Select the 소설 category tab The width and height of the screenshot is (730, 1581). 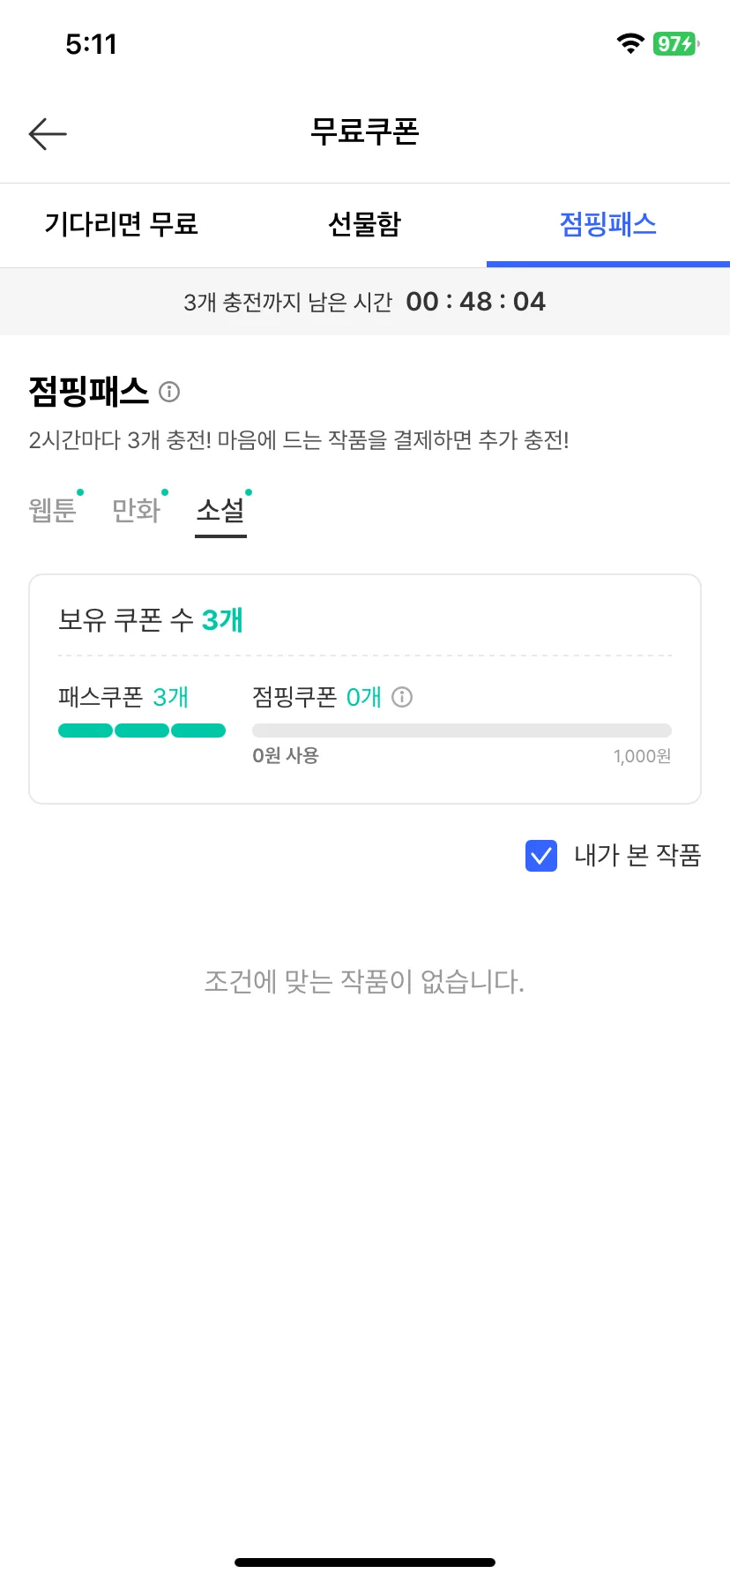[221, 510]
